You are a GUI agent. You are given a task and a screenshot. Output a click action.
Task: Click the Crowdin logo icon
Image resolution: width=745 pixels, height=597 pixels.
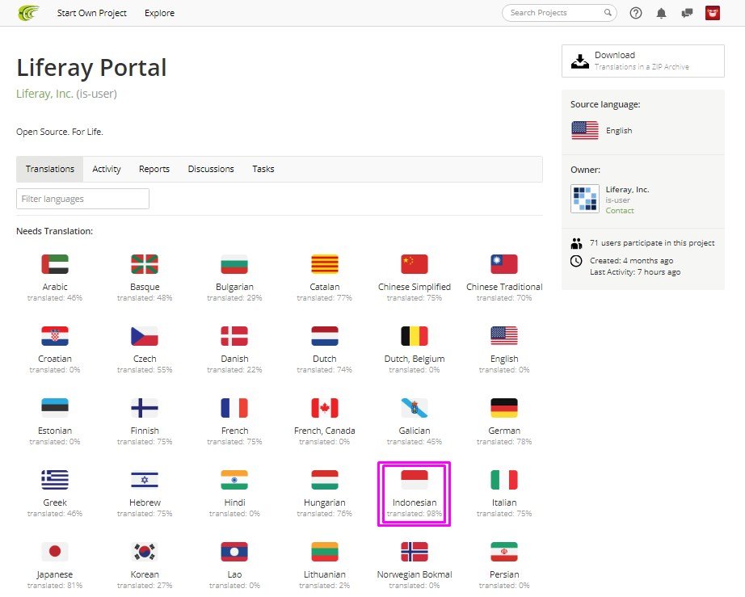click(28, 13)
